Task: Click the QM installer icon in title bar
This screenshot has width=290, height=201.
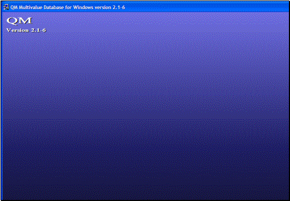Action: pos(6,7)
